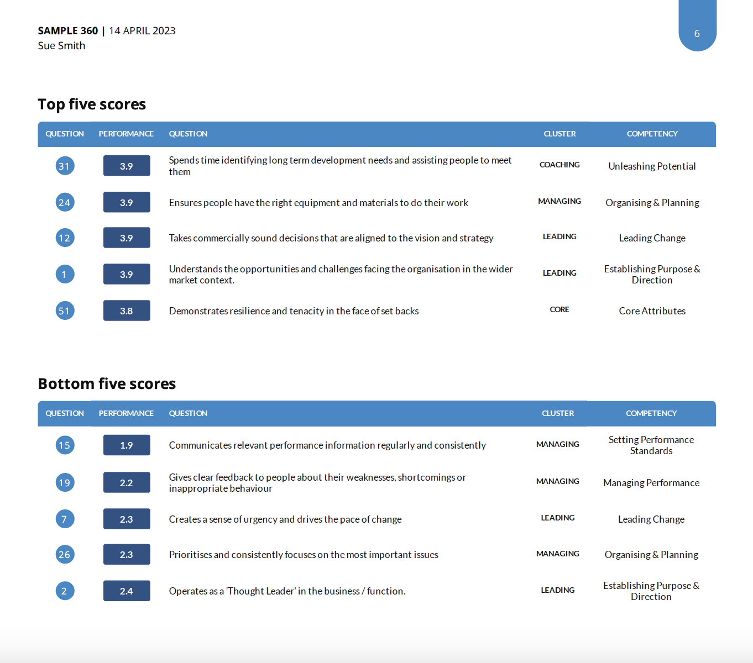Click the question number 1 circle
The image size is (753, 663).
(65, 274)
